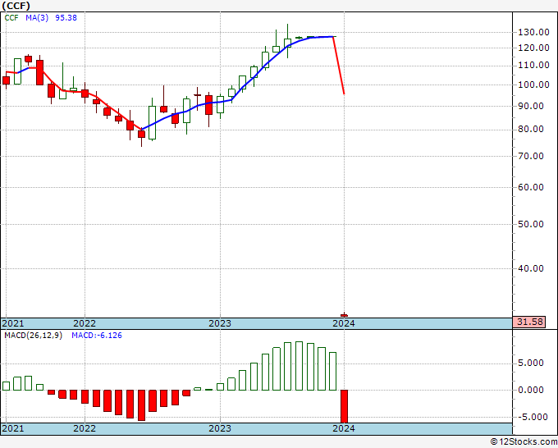Screen dimensions: 558x448
Task: Click the 2021 label on the MACD axis
Action: click(13, 428)
